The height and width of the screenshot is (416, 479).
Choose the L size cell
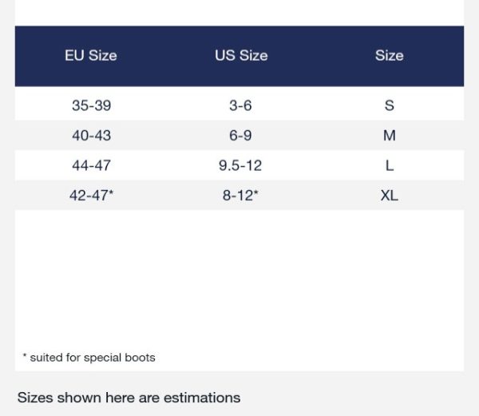tap(389, 166)
